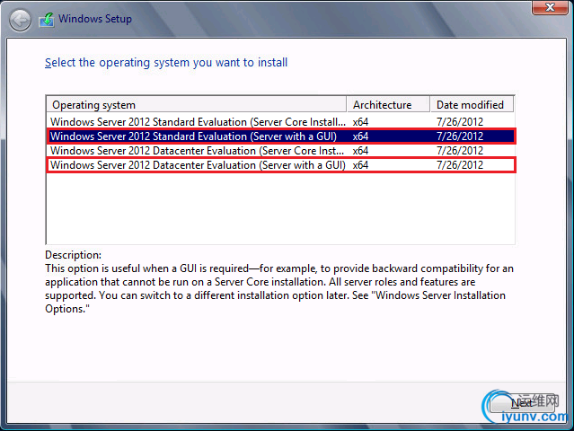Click x64 in Datacenter Server with GUI row
The width and height of the screenshot is (574, 431).
(360, 165)
